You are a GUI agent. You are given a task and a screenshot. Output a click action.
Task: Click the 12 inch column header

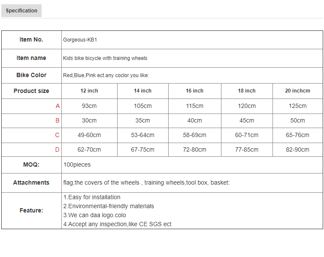[x=89, y=91]
